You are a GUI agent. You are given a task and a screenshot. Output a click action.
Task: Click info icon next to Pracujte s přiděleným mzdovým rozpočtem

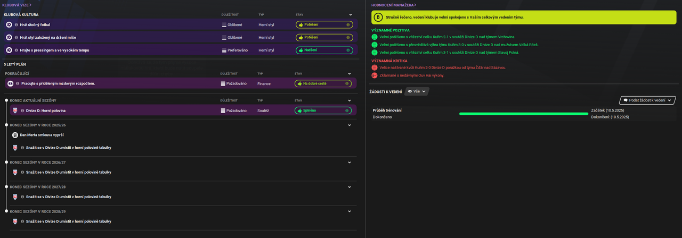coord(18,83)
